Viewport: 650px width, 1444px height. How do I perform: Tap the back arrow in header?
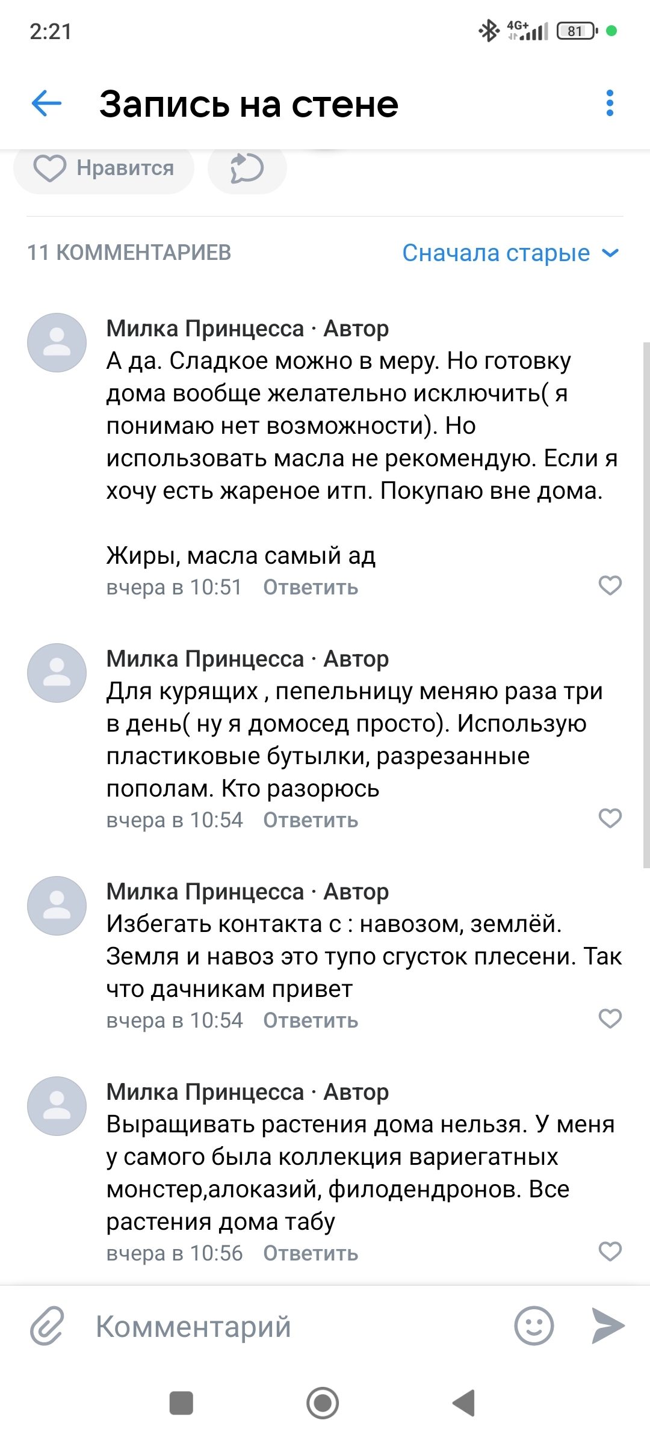[x=47, y=103]
